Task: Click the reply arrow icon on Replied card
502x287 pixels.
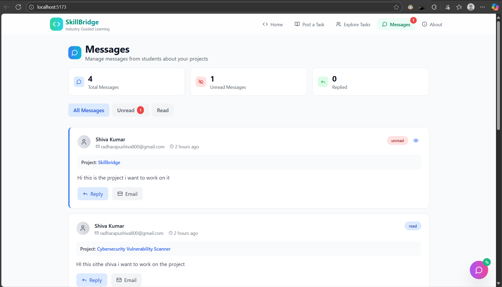Action: 323,82
